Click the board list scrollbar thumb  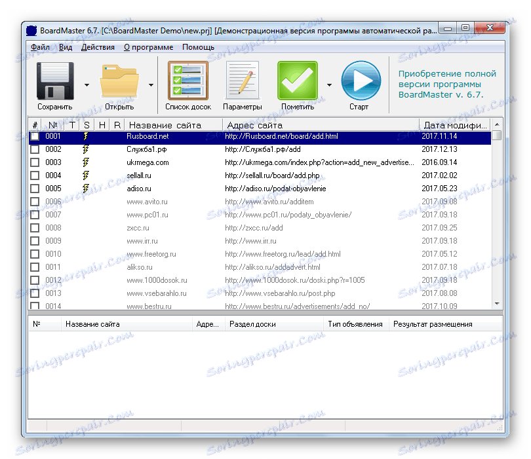497,136
